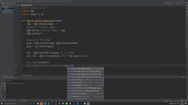This screenshot has height=105, width=188.
Task: Hide the Project tool window
Action: coord(13,5)
